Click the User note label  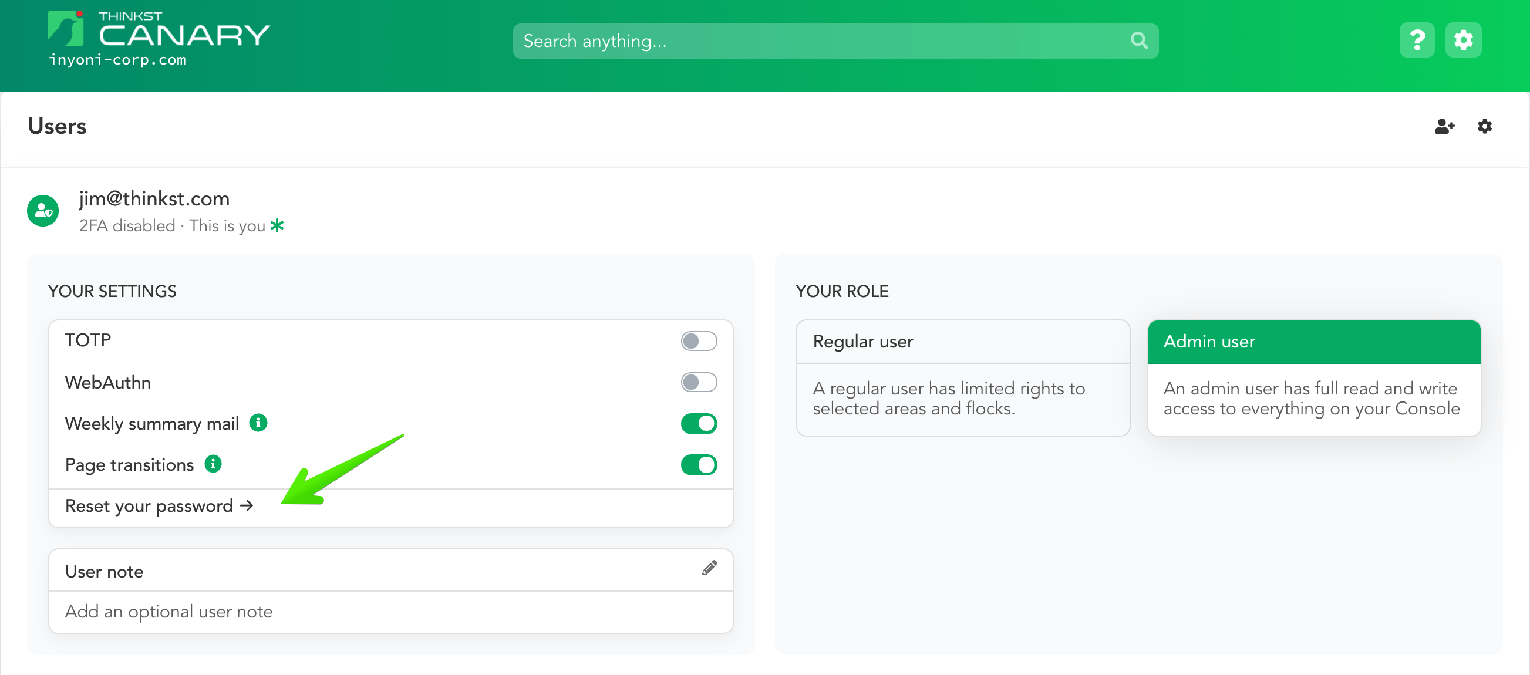pyautogui.click(x=105, y=571)
